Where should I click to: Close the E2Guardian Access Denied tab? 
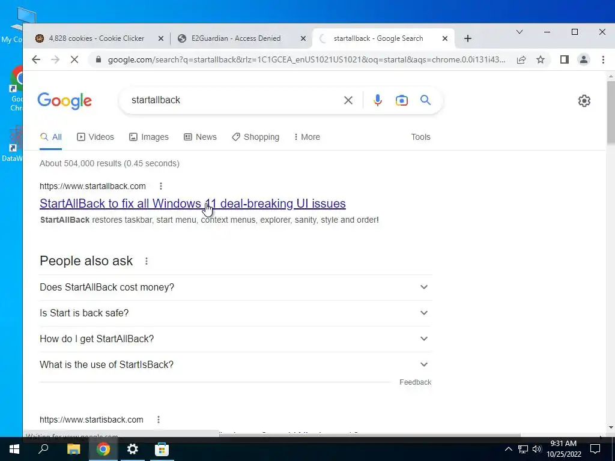tap(303, 38)
